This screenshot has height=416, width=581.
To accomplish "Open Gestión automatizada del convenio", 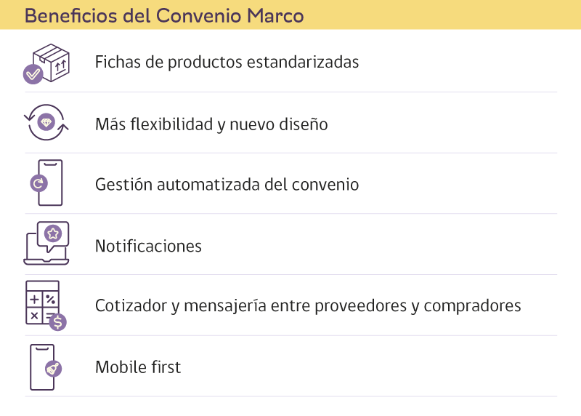I will (x=227, y=185).
